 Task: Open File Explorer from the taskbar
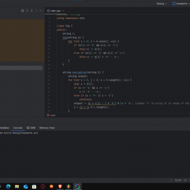[x=17, y=187]
